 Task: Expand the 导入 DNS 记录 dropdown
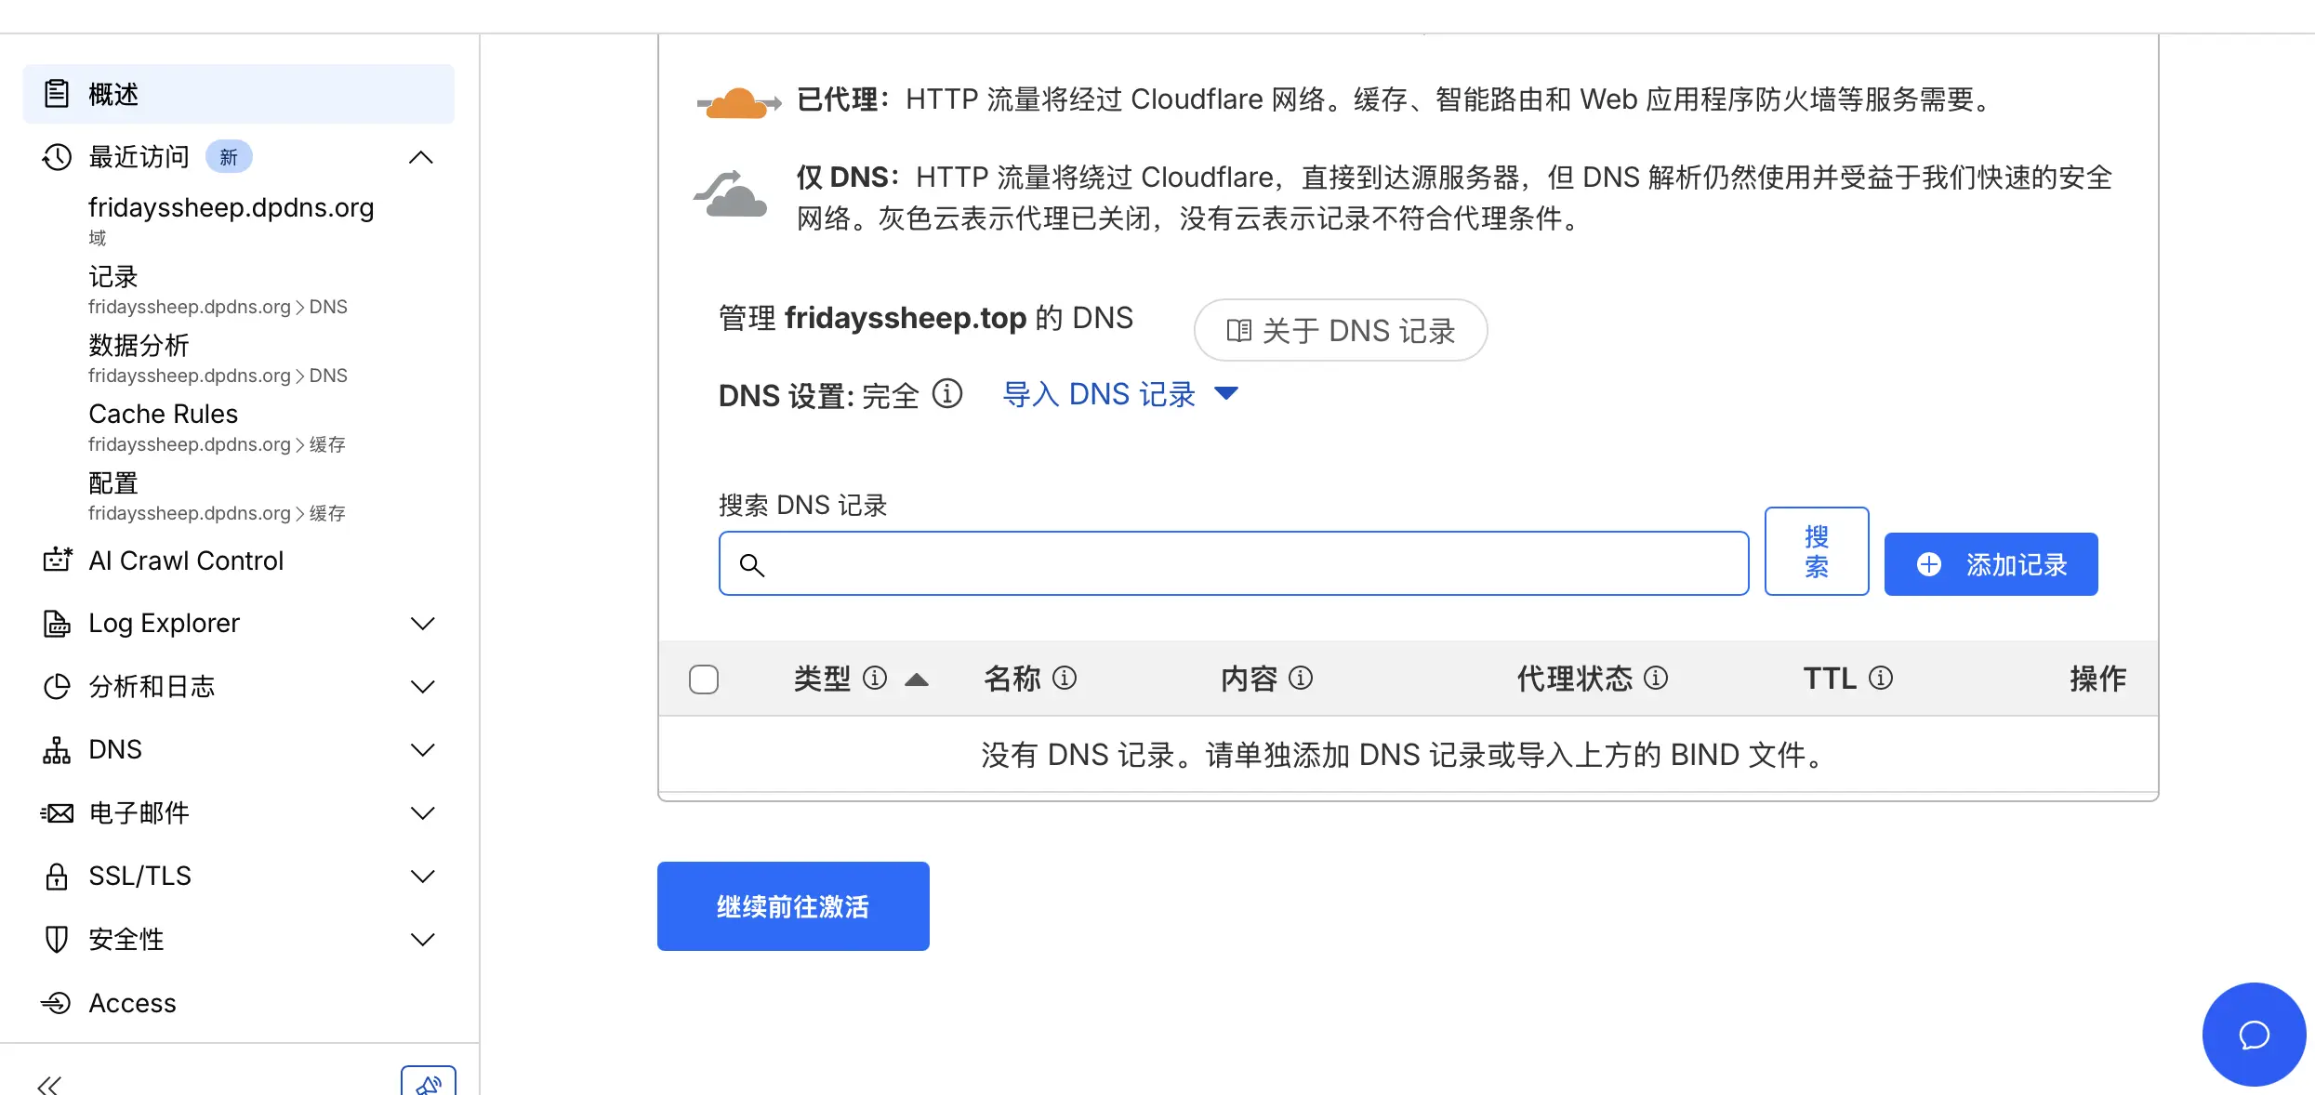1227,394
